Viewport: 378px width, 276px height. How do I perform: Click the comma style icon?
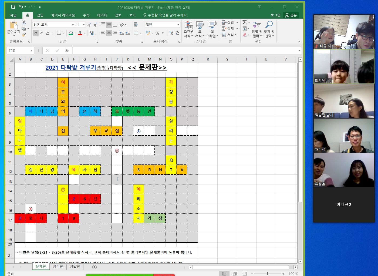pos(163,33)
